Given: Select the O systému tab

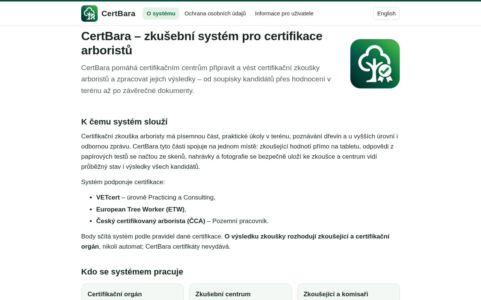Looking at the screenshot, I should pyautogui.click(x=161, y=13).
